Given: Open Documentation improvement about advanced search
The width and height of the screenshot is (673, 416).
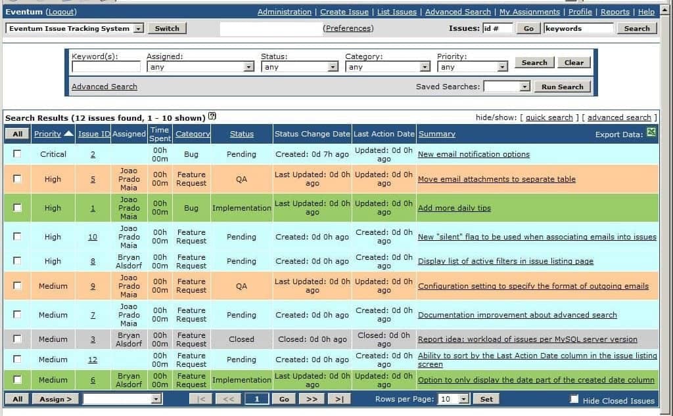Looking at the screenshot, I should click(517, 315).
